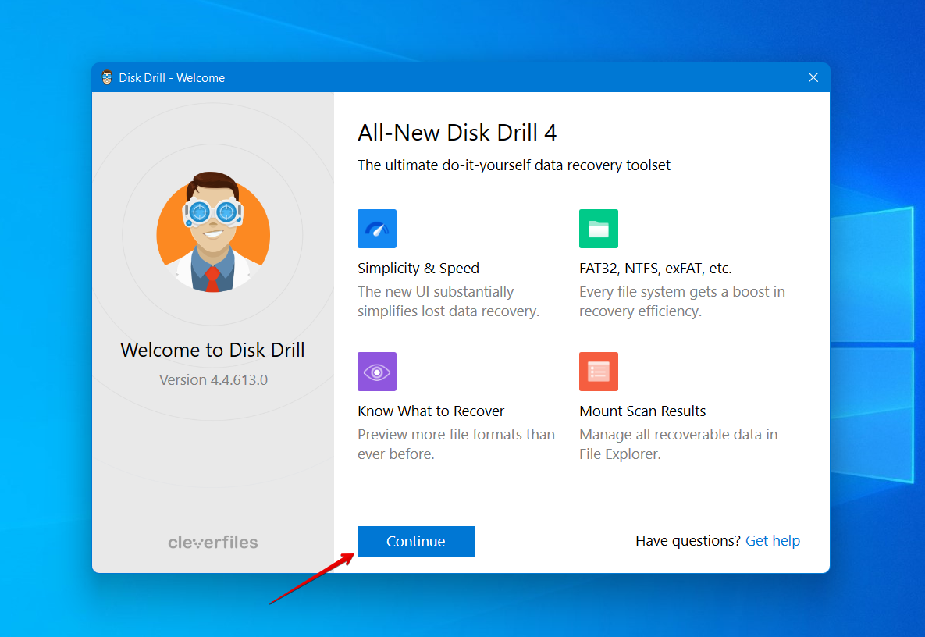Click 'Manage all recoverable data in File Explorer.' description
This screenshot has height=637, width=925.
click(678, 444)
